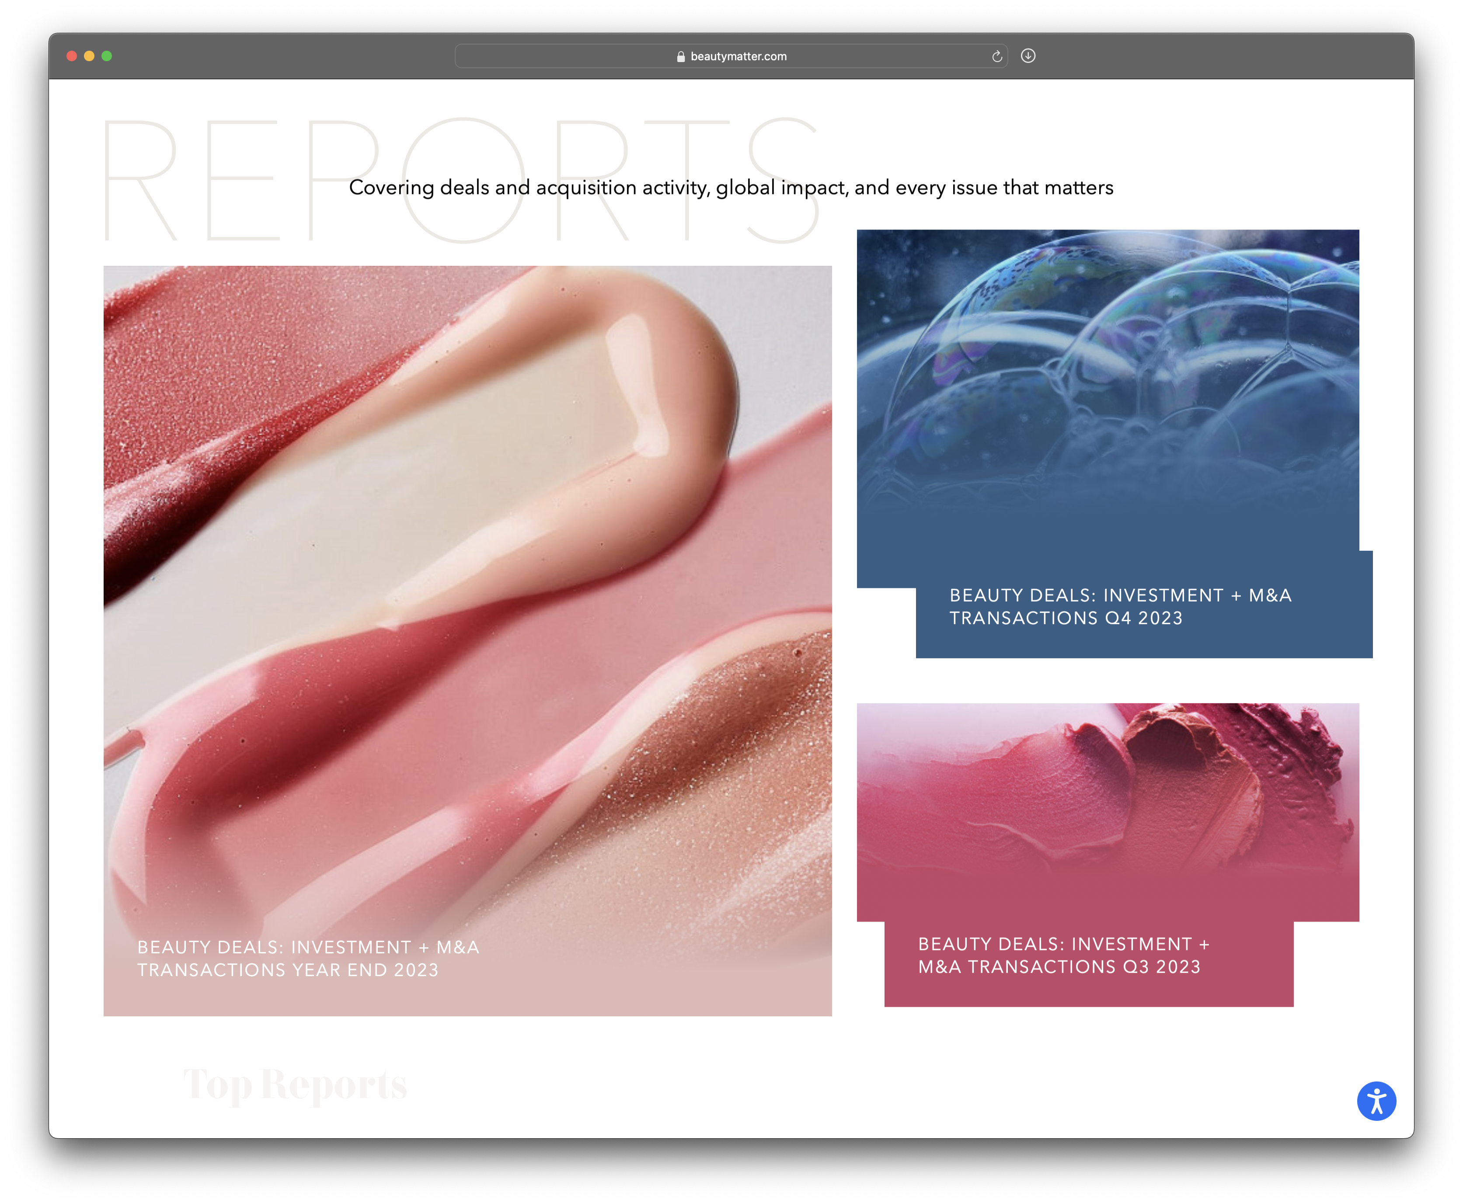Image resolution: width=1463 pixels, height=1203 pixels.
Task: Click the lock icon beside beautymatter.com
Action: click(681, 57)
